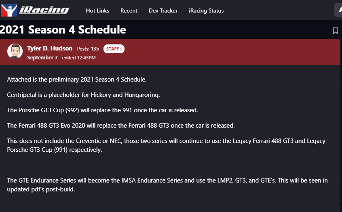The width and height of the screenshot is (342, 212).
Task: Bookmark this 2021 Season 4 Schedule thread
Action: tap(336, 31)
